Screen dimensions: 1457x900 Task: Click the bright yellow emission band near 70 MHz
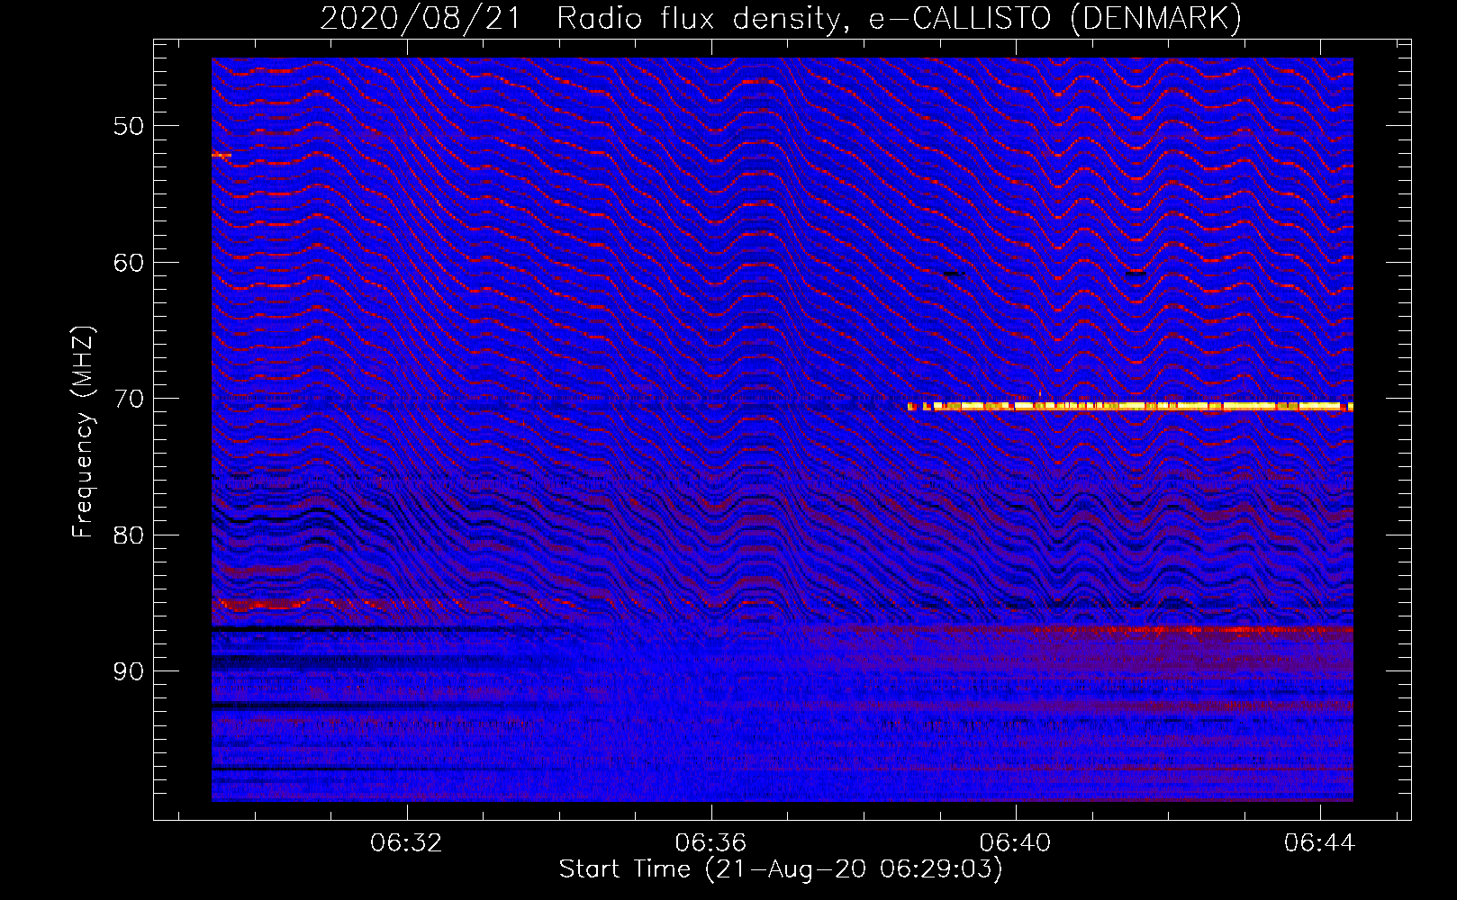[x=1130, y=407]
